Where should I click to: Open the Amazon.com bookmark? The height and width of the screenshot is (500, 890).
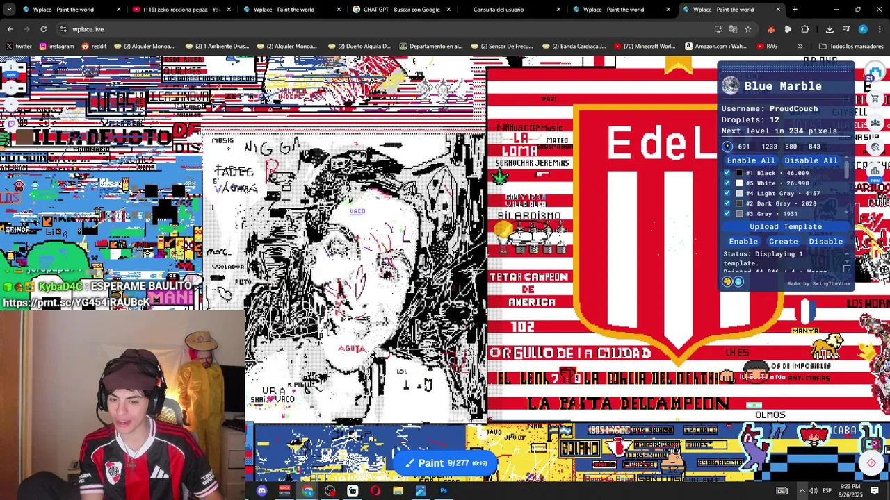(715, 47)
